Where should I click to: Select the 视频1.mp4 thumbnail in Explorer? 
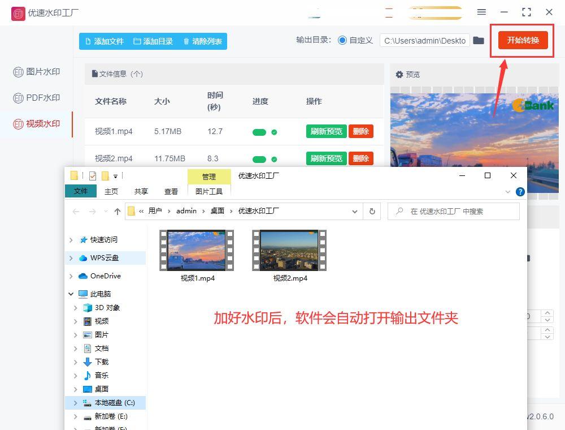[197, 250]
